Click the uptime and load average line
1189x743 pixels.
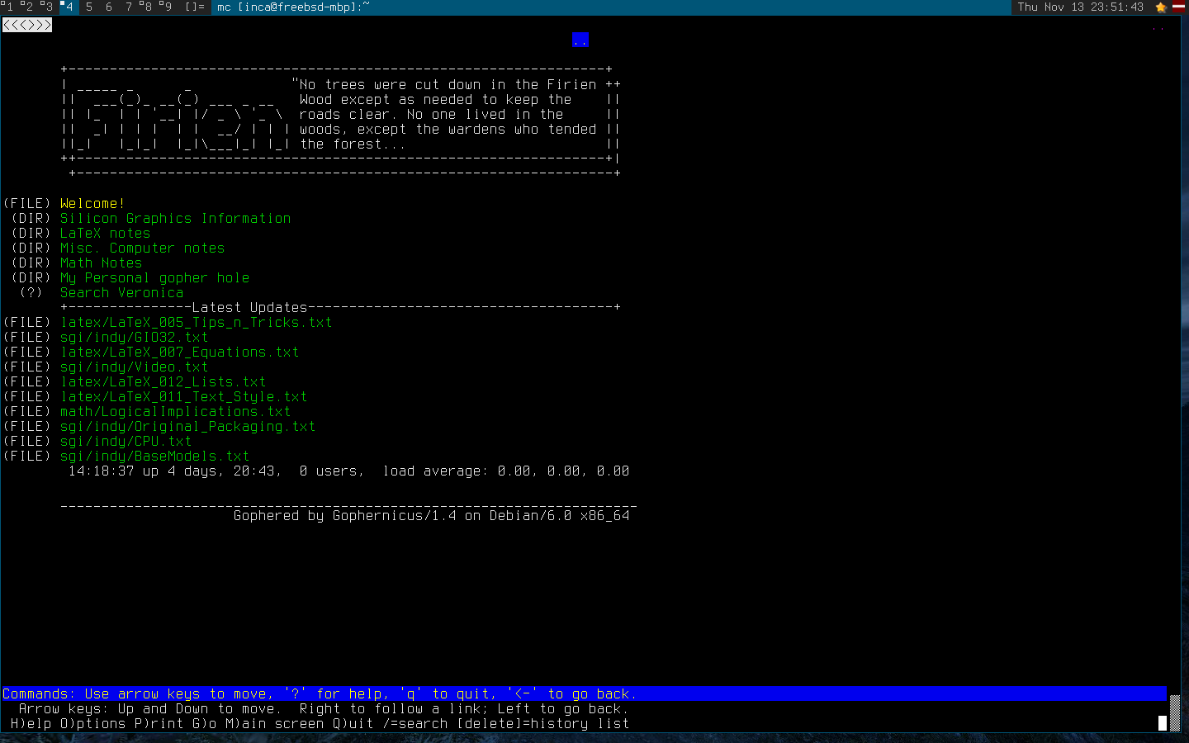(x=348, y=471)
